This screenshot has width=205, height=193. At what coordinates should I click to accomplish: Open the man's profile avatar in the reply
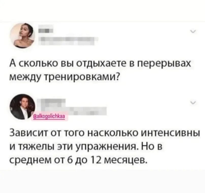(x=23, y=107)
